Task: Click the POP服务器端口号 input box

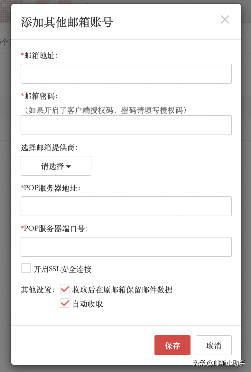Action: click(x=126, y=247)
